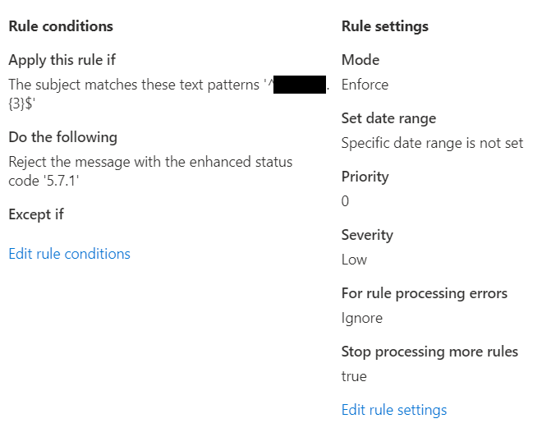Image resolution: width=551 pixels, height=437 pixels.
Task: Click the Ignore rule processing errors value
Action: (362, 318)
